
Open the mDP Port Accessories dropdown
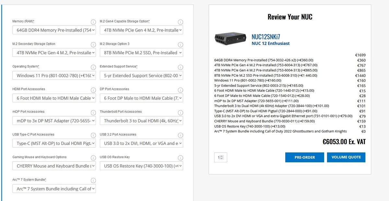point(54,121)
